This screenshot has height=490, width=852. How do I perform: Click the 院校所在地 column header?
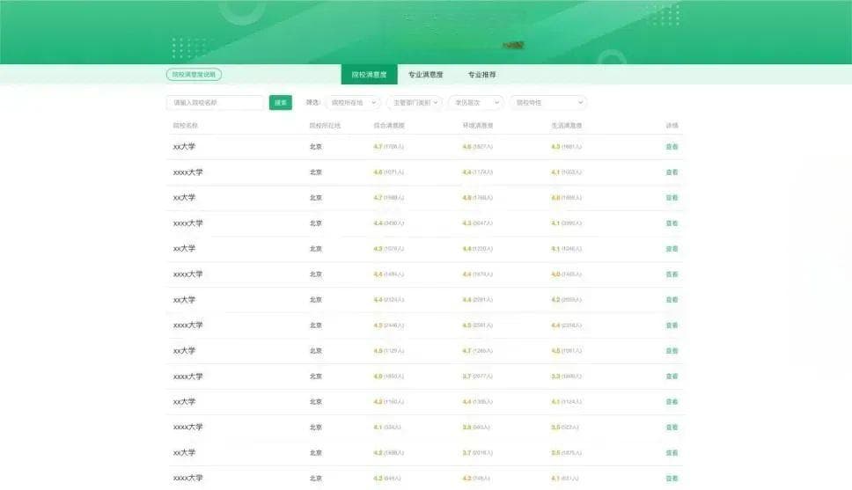pos(325,126)
